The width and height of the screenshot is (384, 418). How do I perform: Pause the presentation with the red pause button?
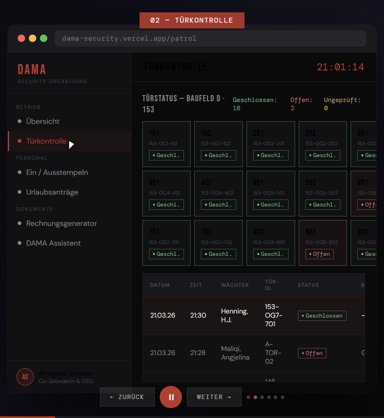point(171,397)
